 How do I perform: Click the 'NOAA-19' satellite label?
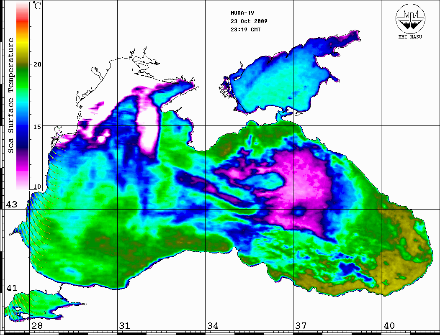click(242, 13)
